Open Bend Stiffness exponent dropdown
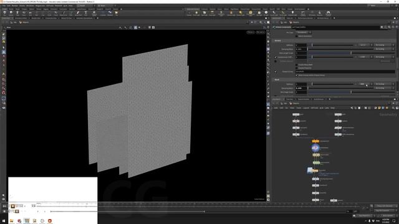Image resolution: width=399 pixels, height=224 pixels. point(365,84)
